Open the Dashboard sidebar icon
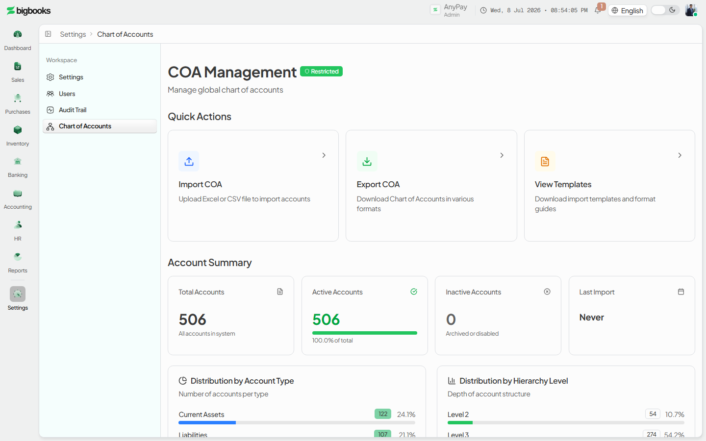706x441 pixels. point(18,34)
